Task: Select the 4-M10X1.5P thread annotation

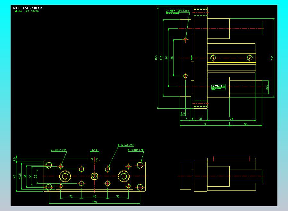Action: (x=136, y=150)
